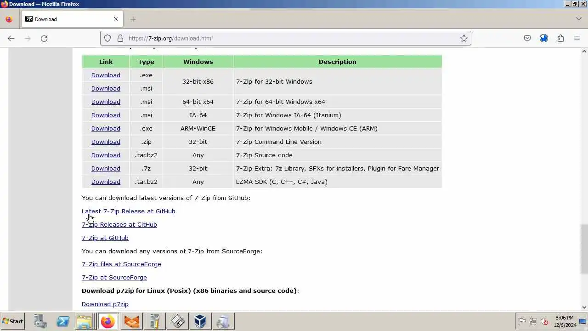Click the scrollbar down arrow

point(584,308)
